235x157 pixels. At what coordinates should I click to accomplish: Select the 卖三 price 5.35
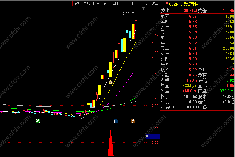coord(193,27)
